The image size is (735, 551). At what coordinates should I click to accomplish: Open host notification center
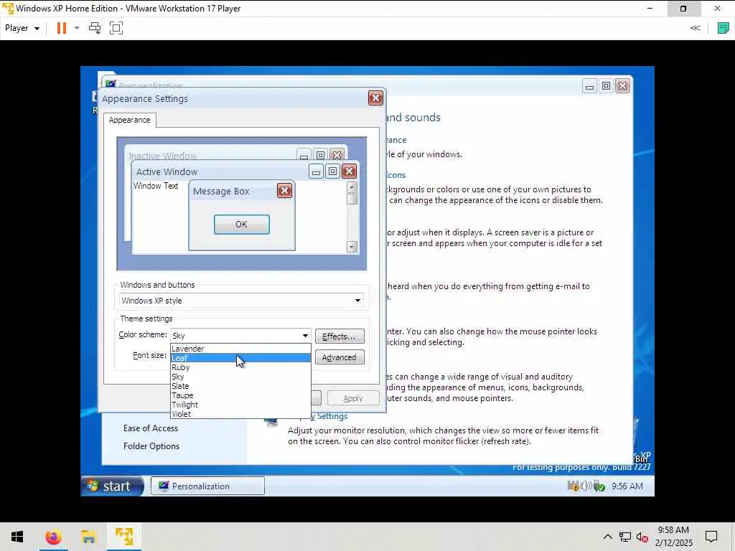point(711,537)
